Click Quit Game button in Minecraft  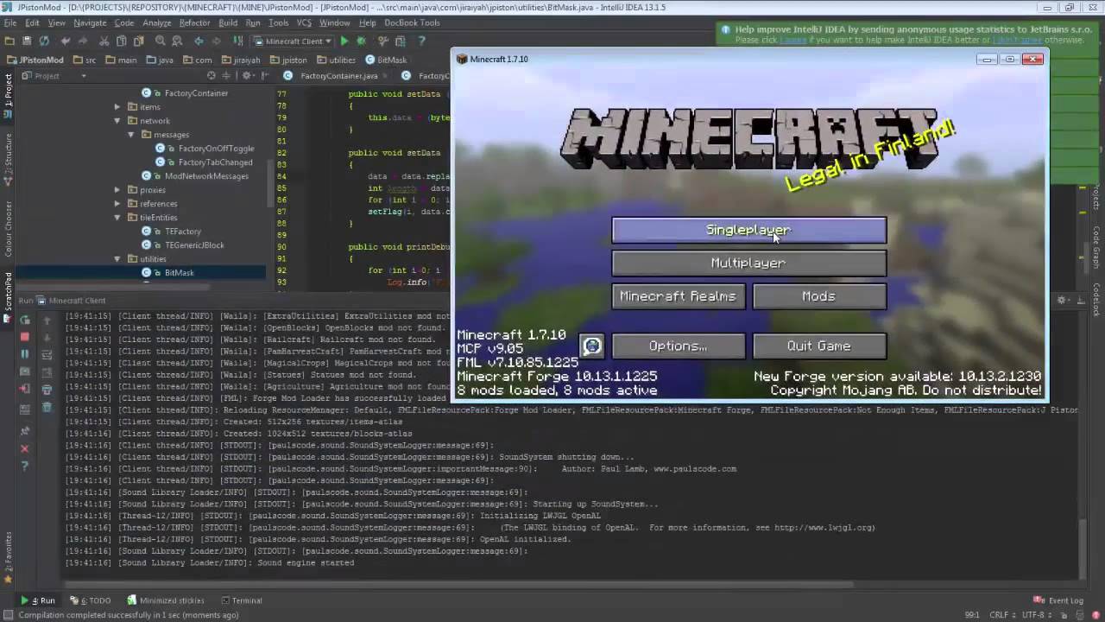tap(819, 346)
